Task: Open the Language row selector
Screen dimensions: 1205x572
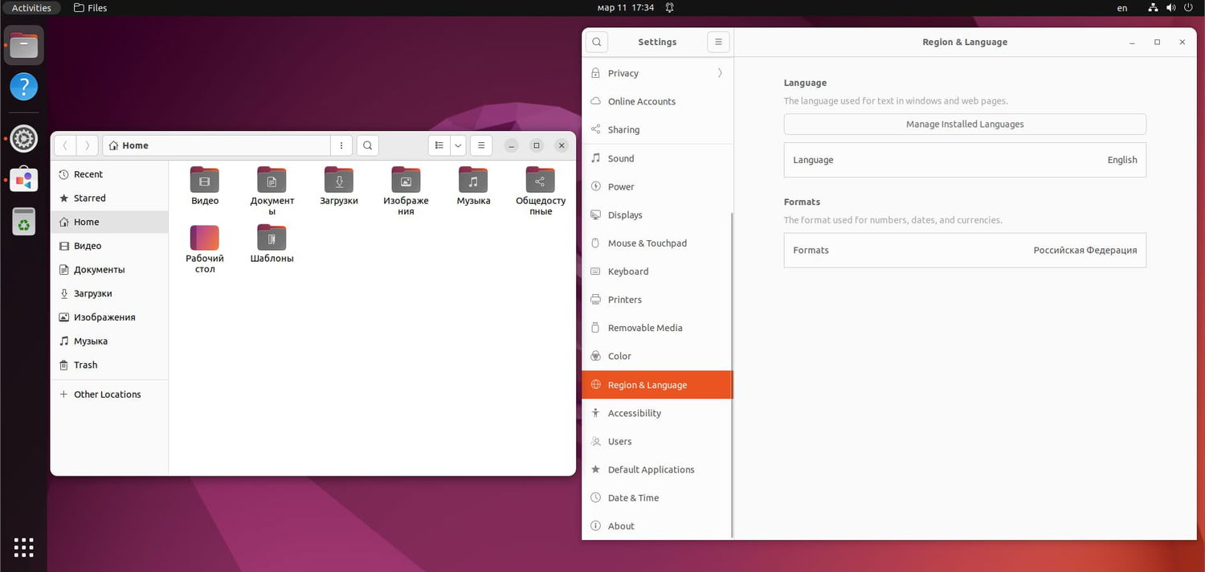Action: [965, 160]
